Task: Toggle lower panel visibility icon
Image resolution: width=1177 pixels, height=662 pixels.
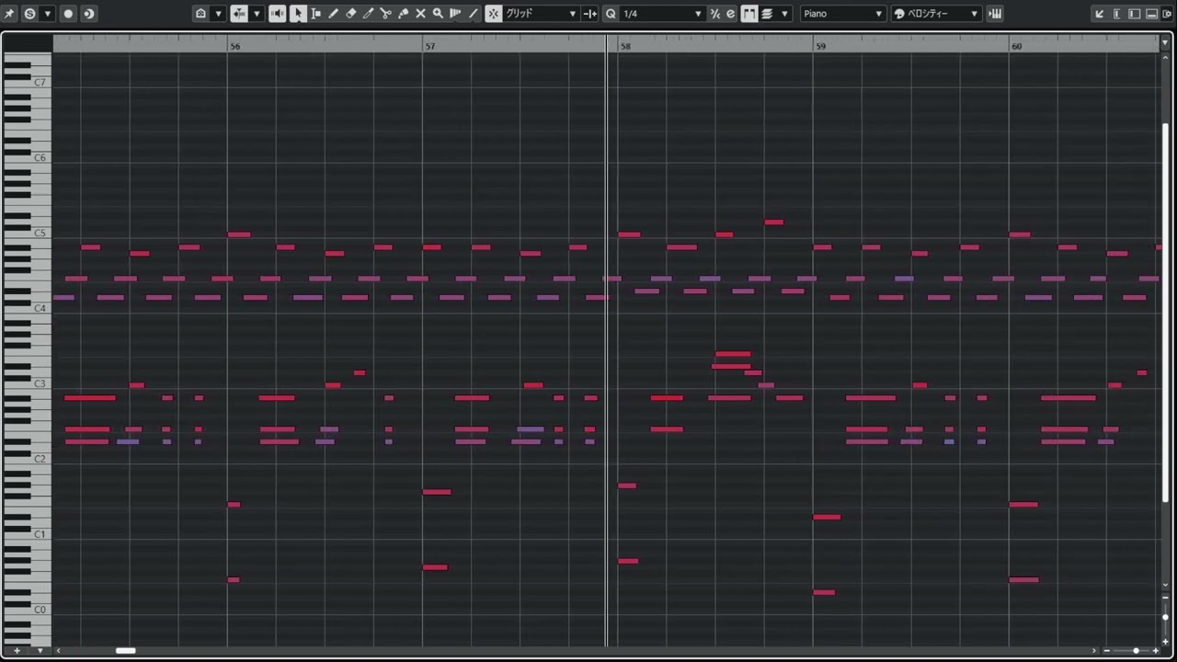Action: pyautogui.click(x=1152, y=14)
